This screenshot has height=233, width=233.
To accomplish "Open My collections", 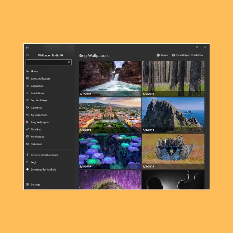I will [x=39, y=115].
